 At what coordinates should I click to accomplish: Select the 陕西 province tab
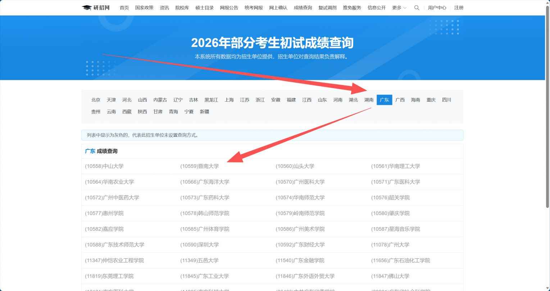pos(142,112)
